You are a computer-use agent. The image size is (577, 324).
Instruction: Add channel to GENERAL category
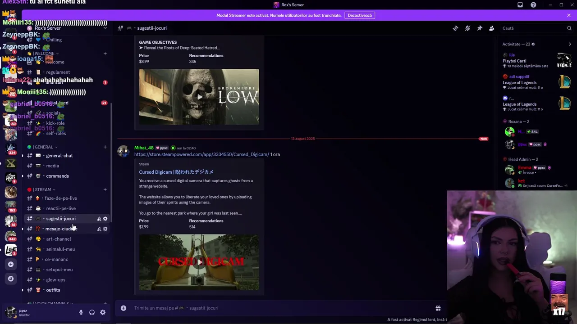coord(105,147)
